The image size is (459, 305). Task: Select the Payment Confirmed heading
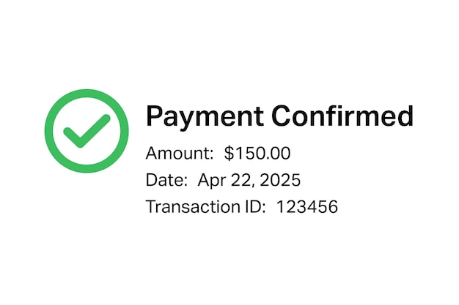pos(279,117)
